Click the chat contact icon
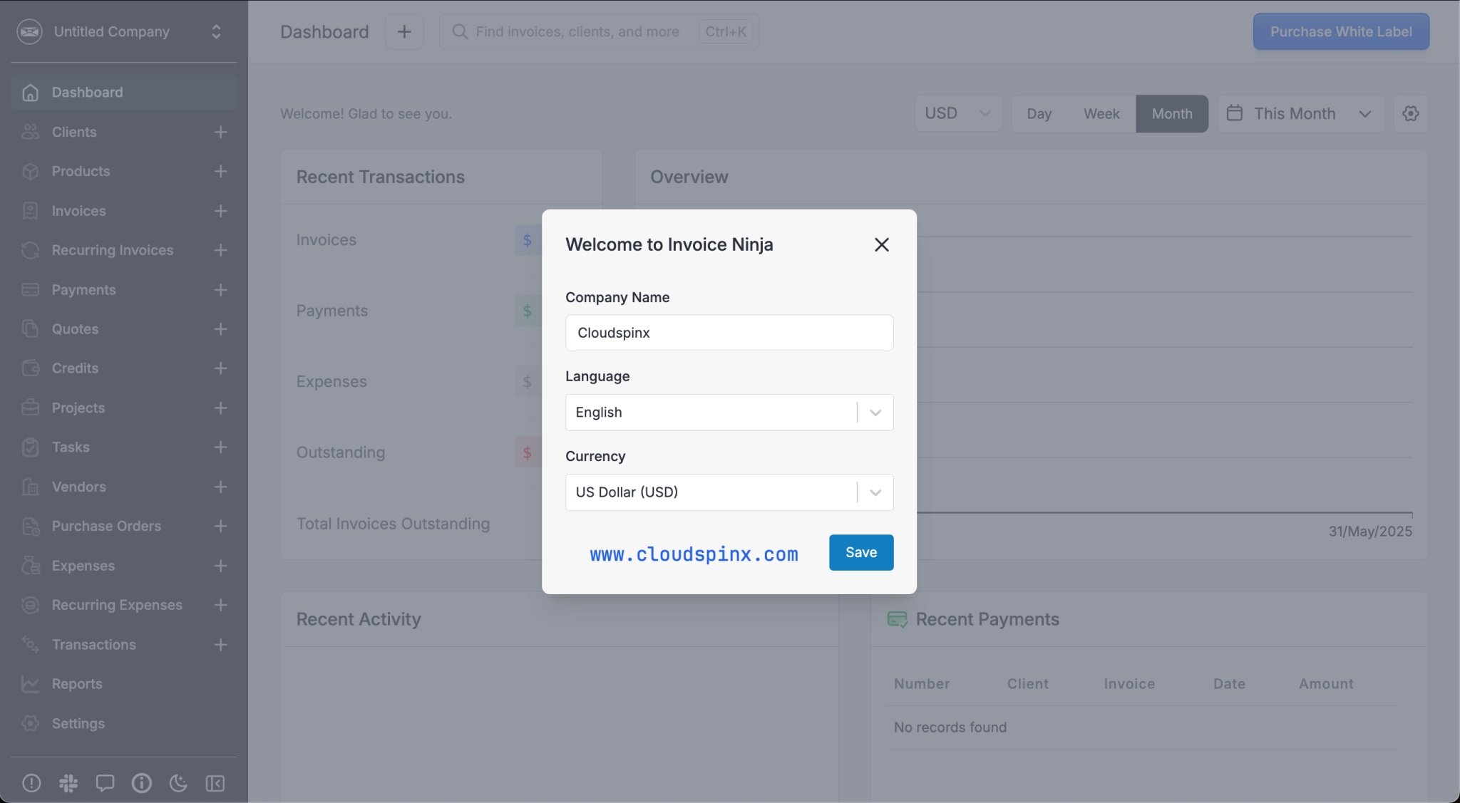 (x=105, y=782)
